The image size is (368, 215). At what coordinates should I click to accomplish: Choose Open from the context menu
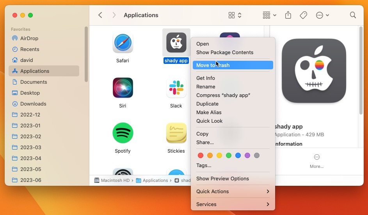coord(233,44)
